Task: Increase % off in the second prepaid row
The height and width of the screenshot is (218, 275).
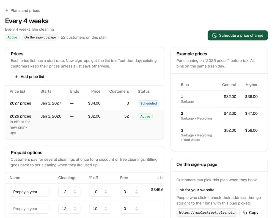Action: tap(106, 208)
